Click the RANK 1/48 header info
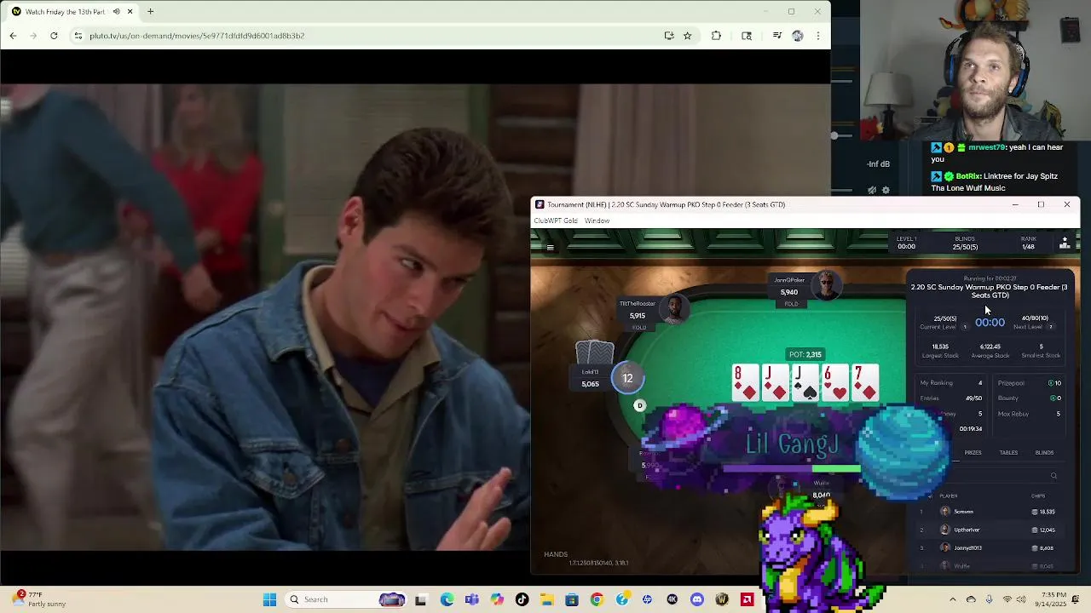The width and height of the screenshot is (1091, 613). click(1029, 243)
